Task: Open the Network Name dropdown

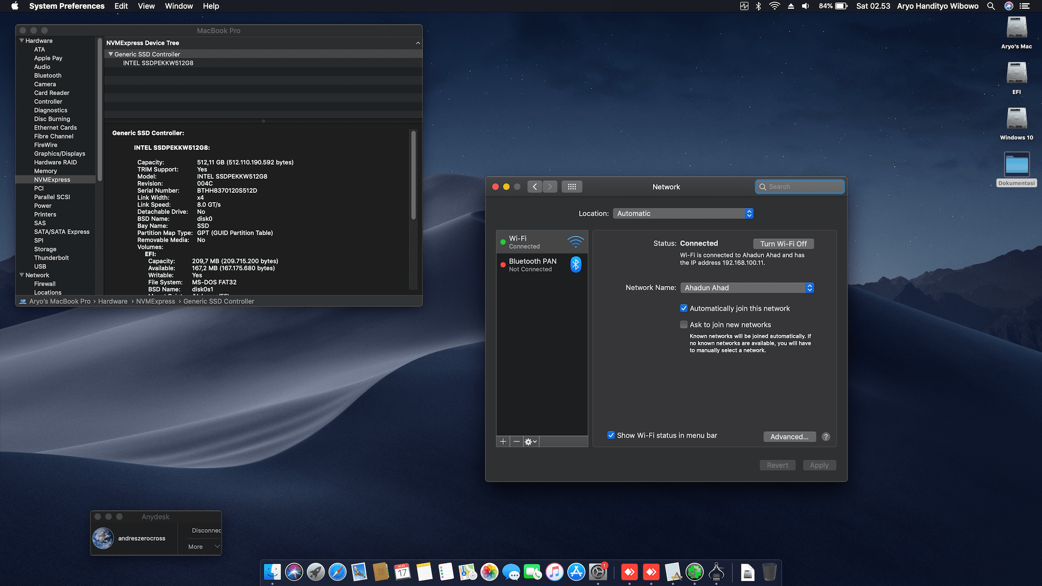Action: (747, 288)
